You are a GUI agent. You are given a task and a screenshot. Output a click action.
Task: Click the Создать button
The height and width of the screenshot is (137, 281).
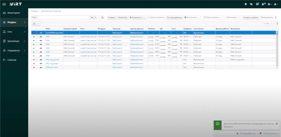click(112, 17)
